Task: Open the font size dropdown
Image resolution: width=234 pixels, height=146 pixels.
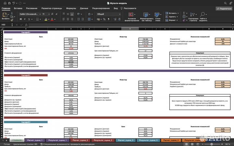Action: 49,14
